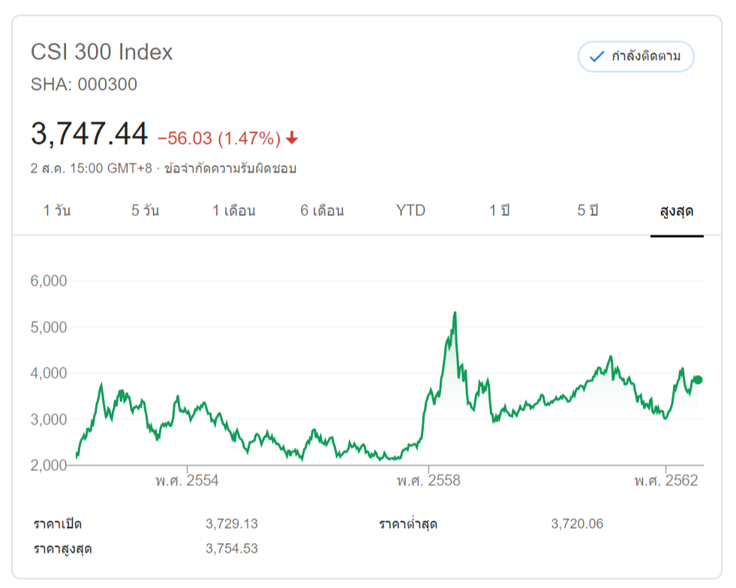
Task: Show the 6 เดือน chart range
Action: pyautogui.click(x=322, y=211)
